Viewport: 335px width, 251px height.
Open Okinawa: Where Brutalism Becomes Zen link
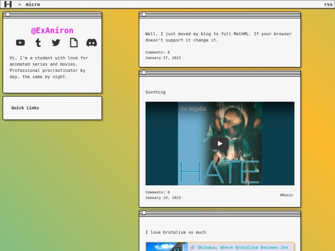(x=243, y=247)
